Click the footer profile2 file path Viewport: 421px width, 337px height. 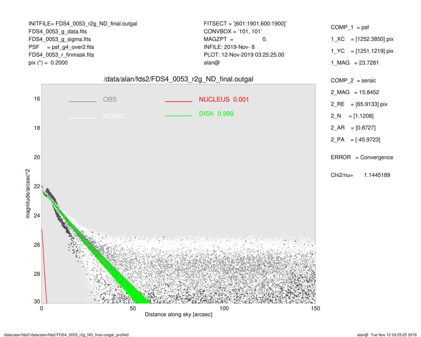[x=66, y=335]
